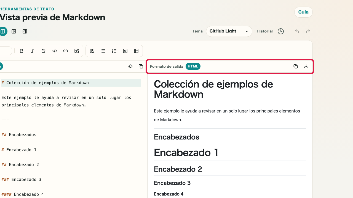
Task: Download the HTML output
Action: click(x=306, y=66)
